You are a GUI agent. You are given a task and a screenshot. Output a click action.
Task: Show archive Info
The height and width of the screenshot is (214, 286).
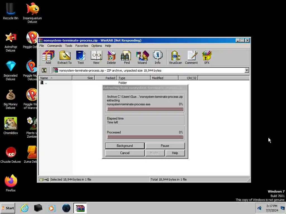click(x=158, y=57)
